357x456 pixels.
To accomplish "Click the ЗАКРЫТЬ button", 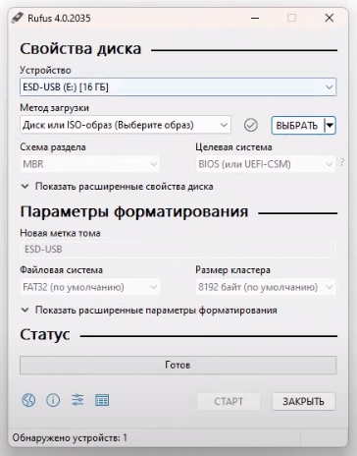I will pyautogui.click(x=303, y=401).
